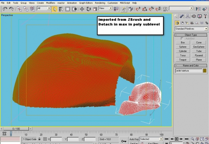Open the Rendering menu
The width and height of the screenshot is (209, 144).
100,3
